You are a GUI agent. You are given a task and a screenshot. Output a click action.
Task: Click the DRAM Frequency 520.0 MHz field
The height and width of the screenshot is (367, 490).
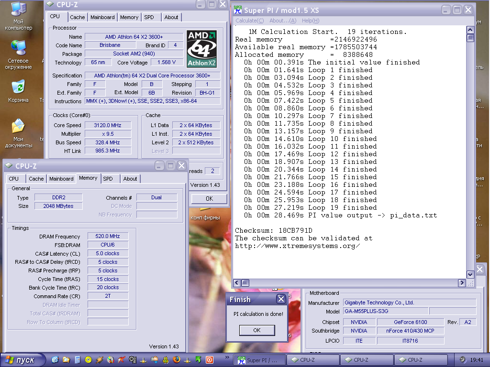pos(108,236)
